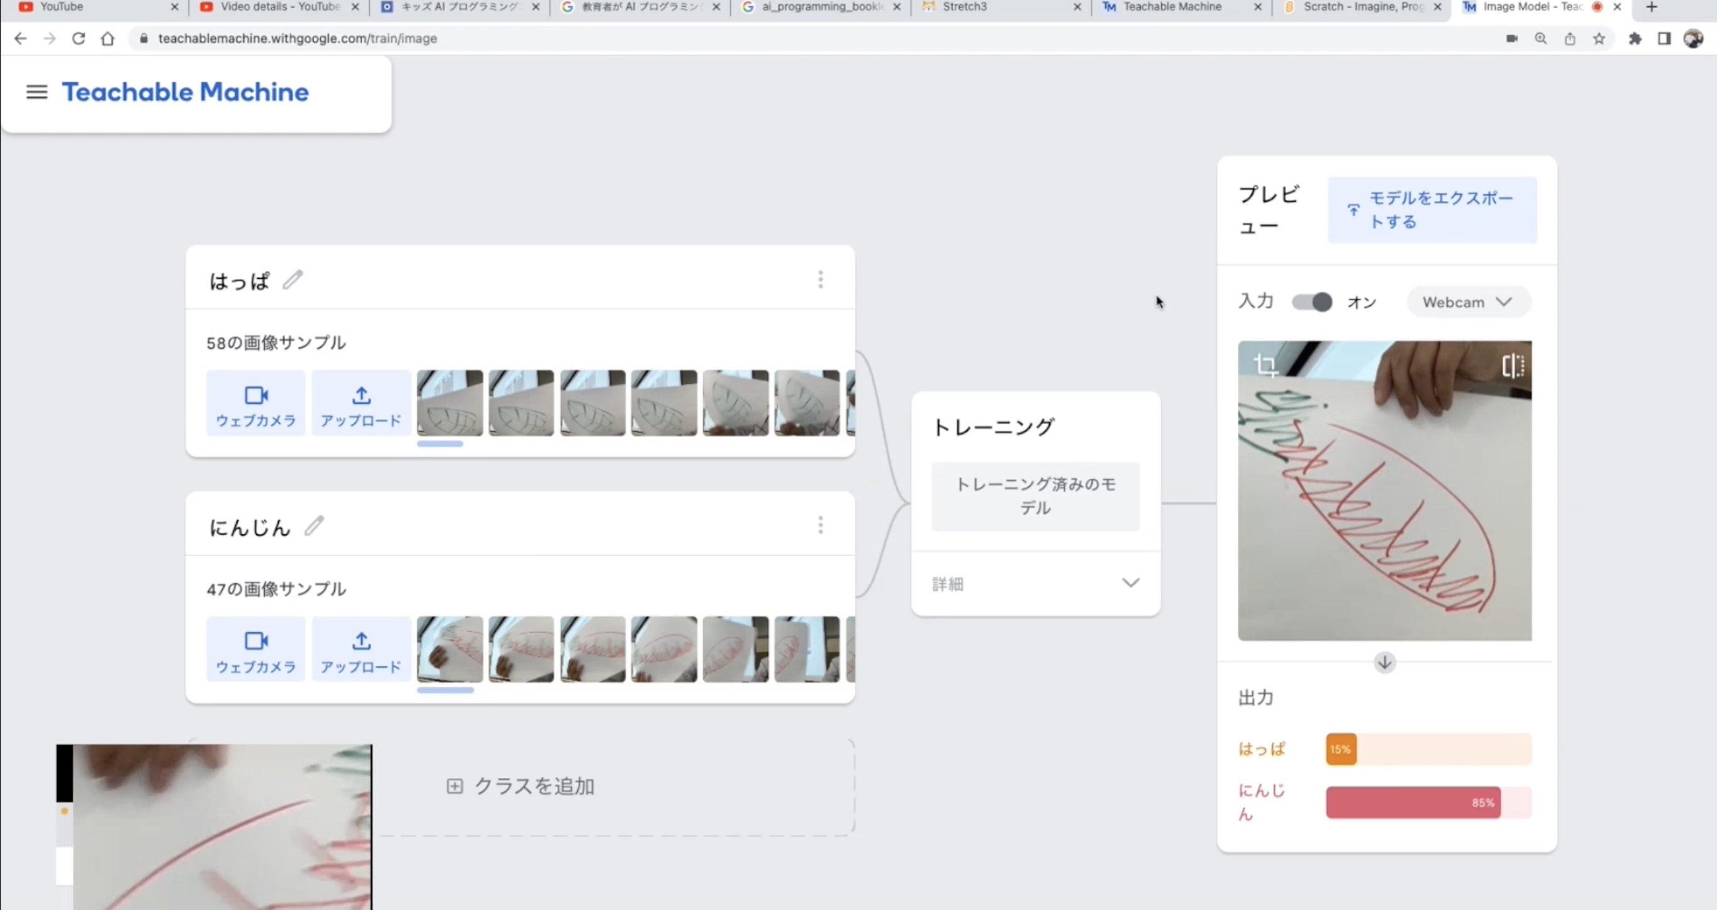Click the 47の画像サンプル text
1717x910 pixels.
[276, 589]
